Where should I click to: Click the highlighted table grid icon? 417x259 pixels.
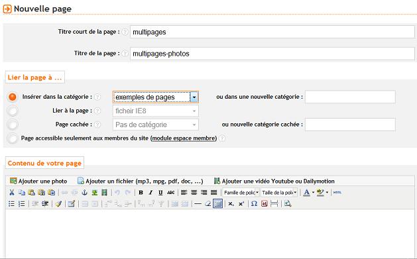[217, 204]
